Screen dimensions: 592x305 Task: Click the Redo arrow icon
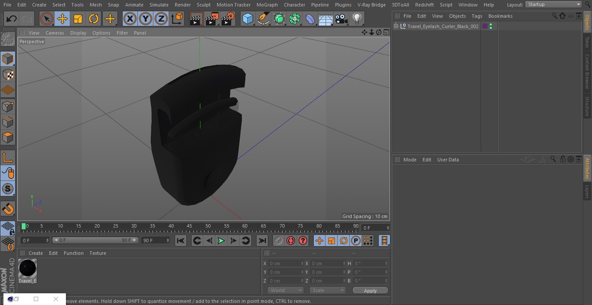pyautogui.click(x=27, y=19)
